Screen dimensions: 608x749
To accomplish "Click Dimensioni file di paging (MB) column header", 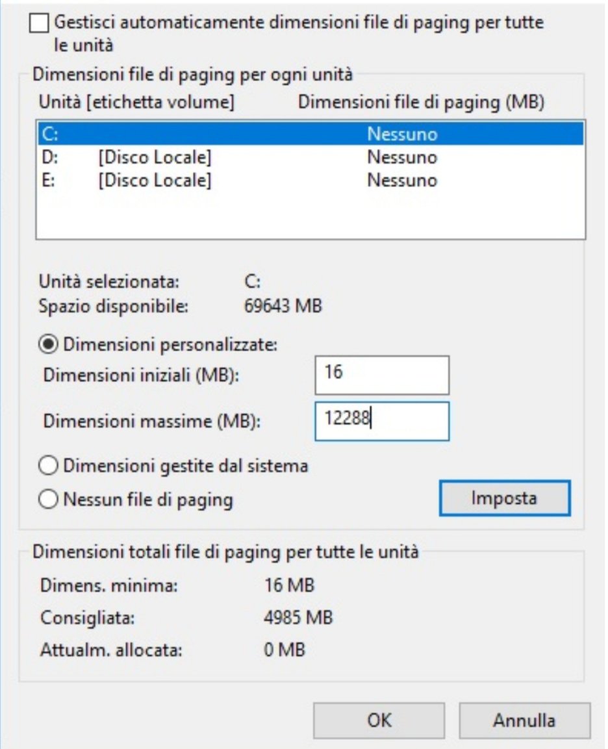I will (x=420, y=102).
